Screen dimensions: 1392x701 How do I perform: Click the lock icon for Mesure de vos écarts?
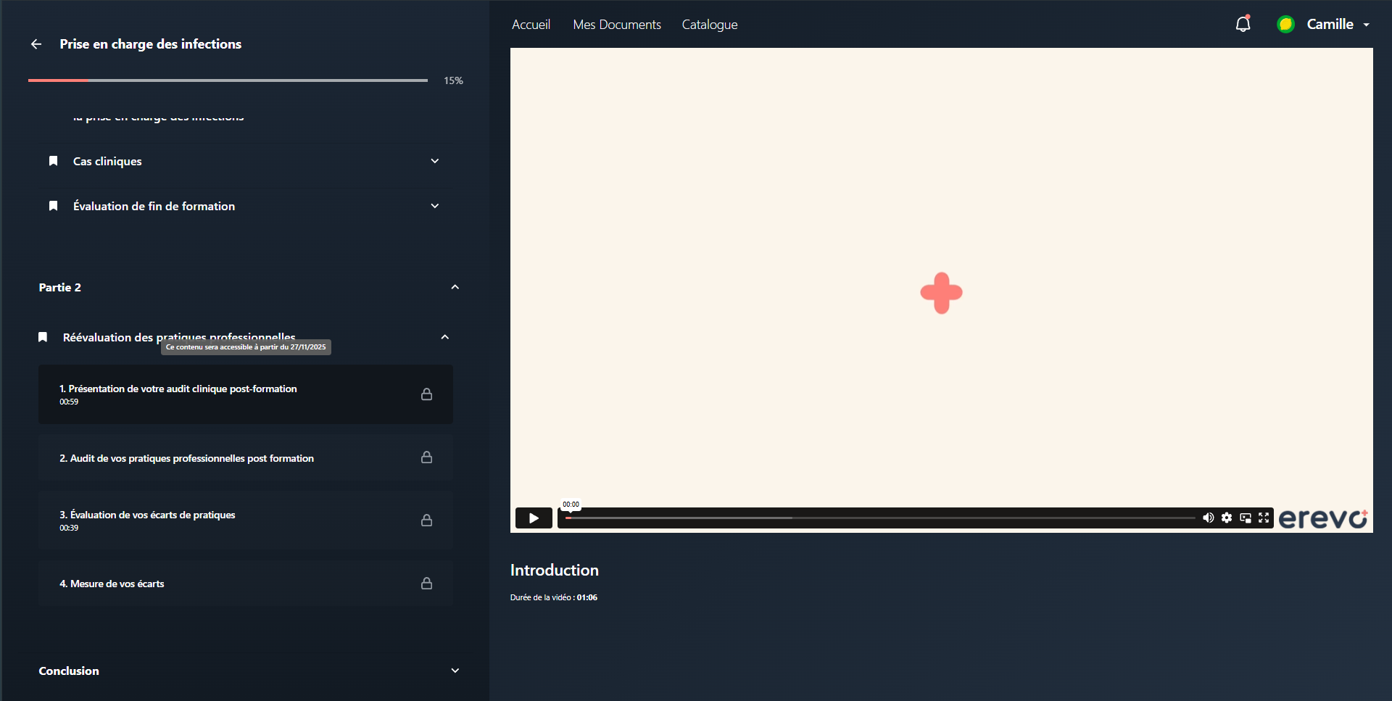tap(427, 584)
